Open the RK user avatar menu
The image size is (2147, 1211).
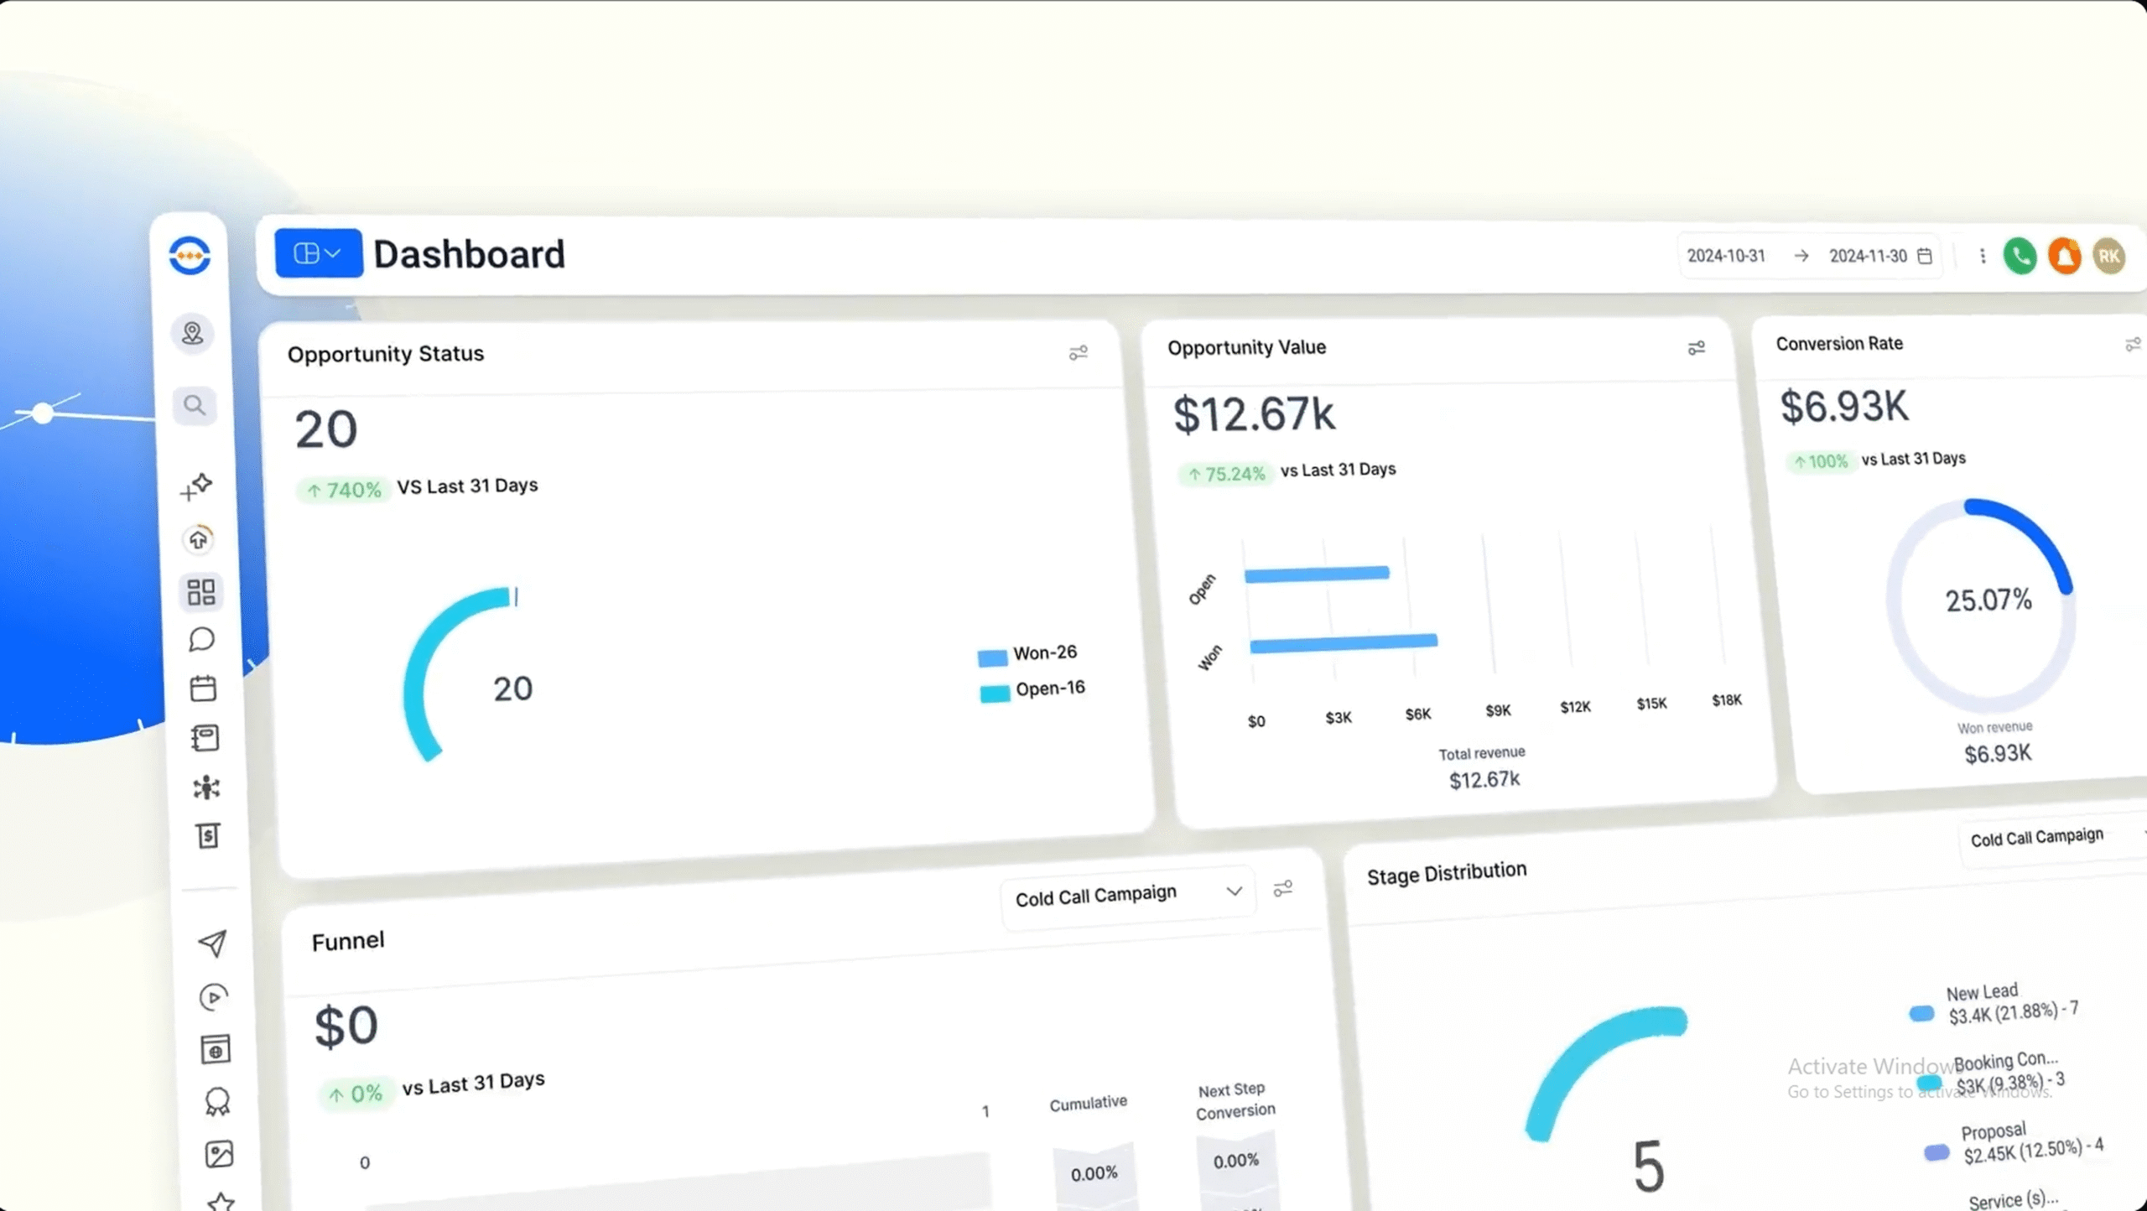click(x=2108, y=256)
